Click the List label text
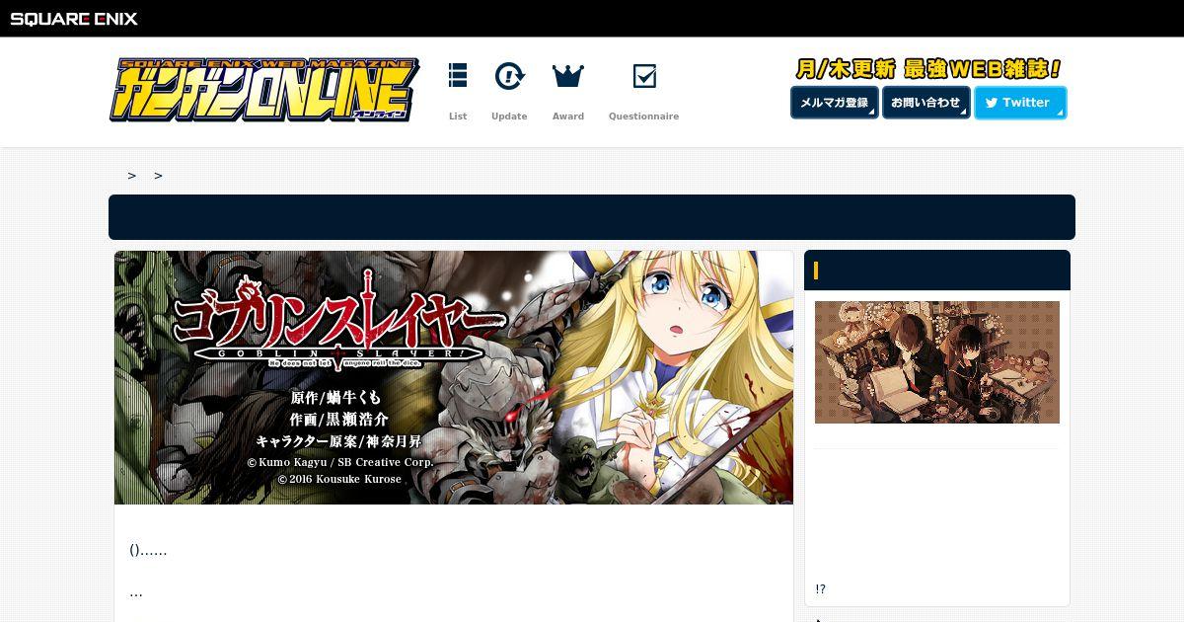 coord(458,117)
